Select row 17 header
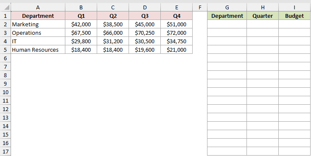The image size is (311, 156). (x=6, y=151)
